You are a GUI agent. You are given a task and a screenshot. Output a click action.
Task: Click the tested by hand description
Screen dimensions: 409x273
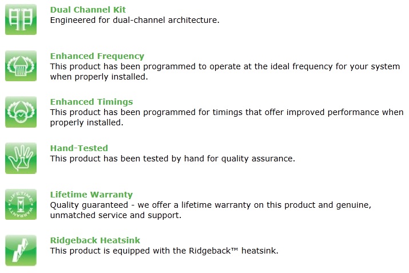click(172, 159)
